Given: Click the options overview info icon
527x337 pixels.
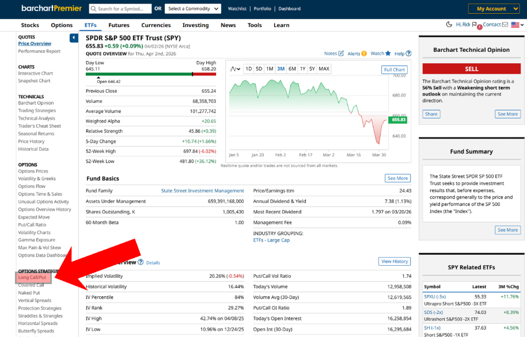Looking at the screenshot, I should tap(141, 262).
